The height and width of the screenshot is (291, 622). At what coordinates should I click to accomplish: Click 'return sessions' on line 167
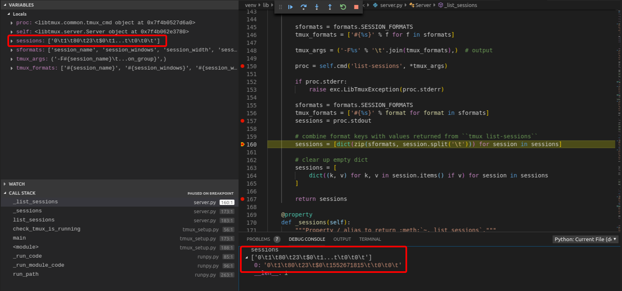(x=321, y=199)
